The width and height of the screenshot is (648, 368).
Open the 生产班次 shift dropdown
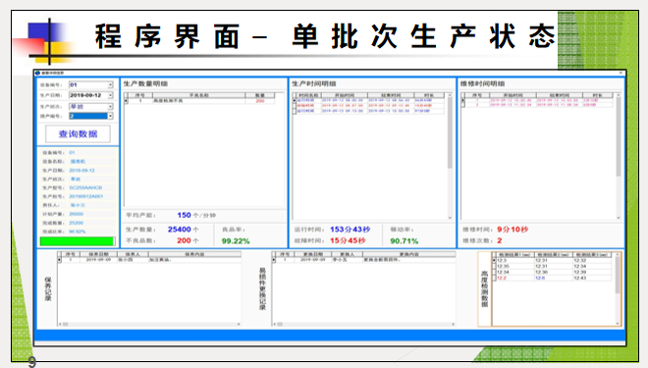90,107
